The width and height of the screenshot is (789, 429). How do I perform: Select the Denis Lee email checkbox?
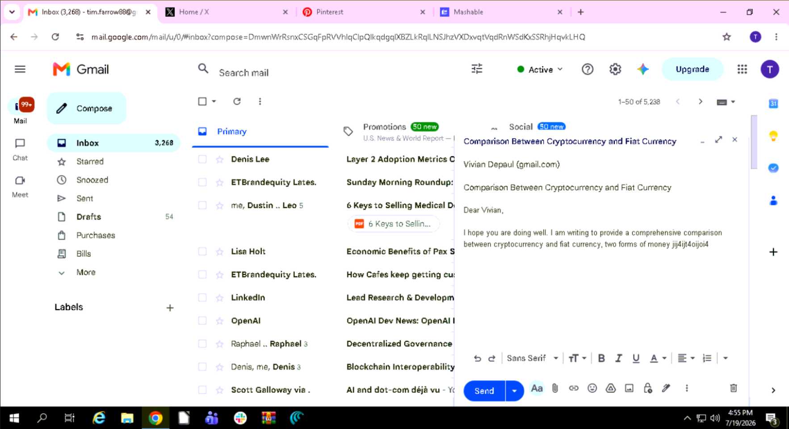(202, 159)
